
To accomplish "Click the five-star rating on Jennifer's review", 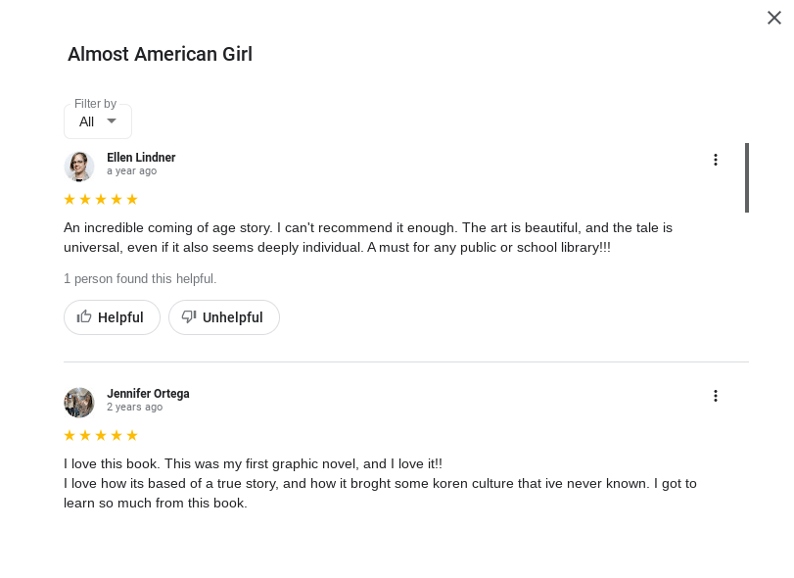I will (101, 436).
